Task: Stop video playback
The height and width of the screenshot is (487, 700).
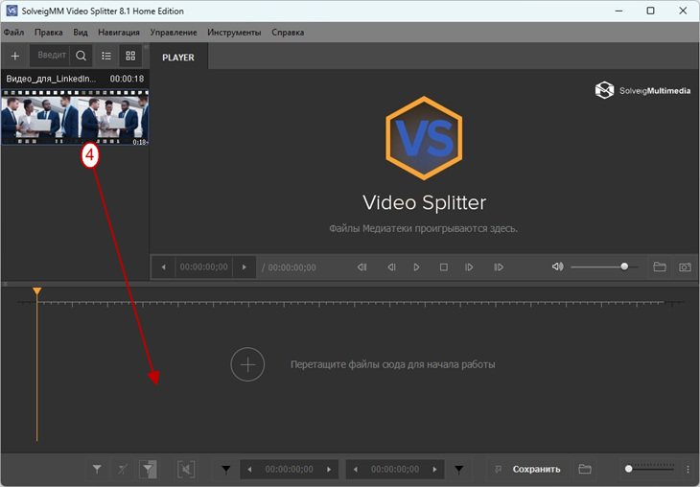Action: [x=443, y=267]
